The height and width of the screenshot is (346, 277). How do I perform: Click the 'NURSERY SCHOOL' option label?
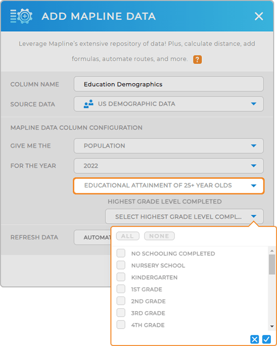[158, 266]
